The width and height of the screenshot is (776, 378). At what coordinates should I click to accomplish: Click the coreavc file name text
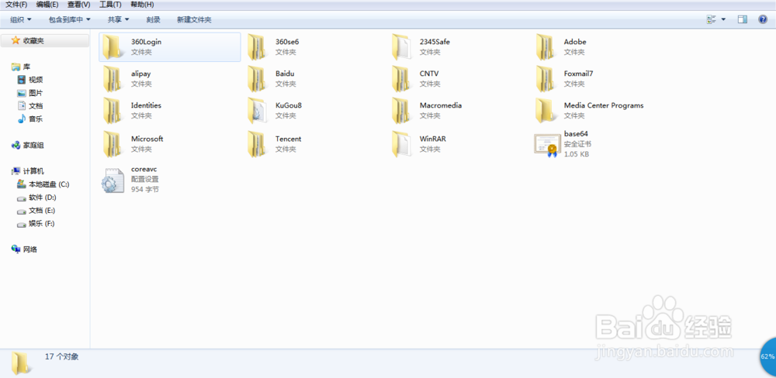click(x=144, y=169)
